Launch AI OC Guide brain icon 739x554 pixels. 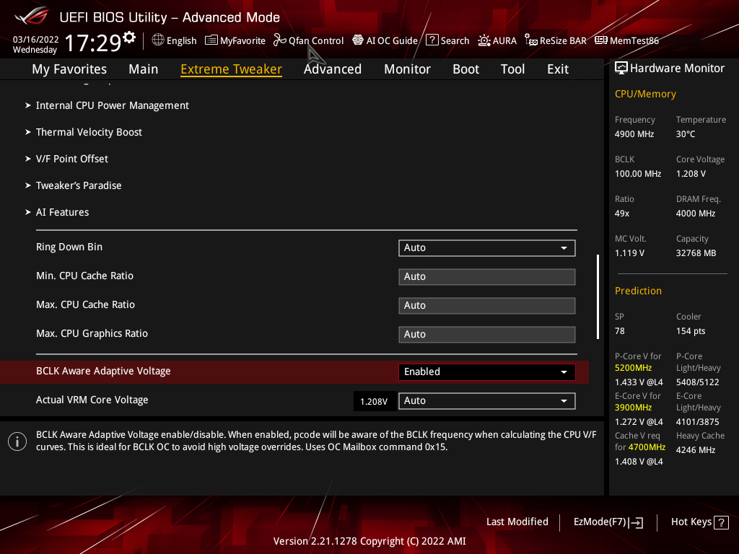(x=358, y=40)
